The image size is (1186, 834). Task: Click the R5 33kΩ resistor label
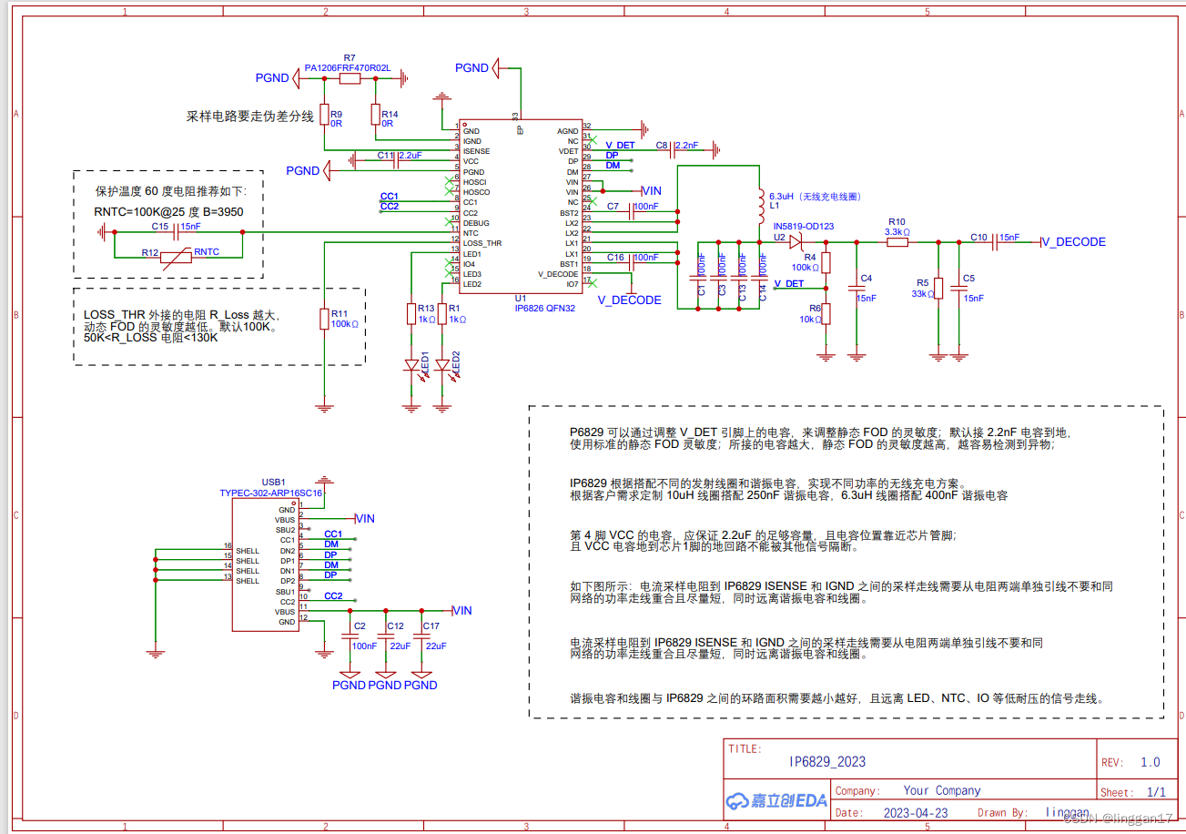point(922,288)
